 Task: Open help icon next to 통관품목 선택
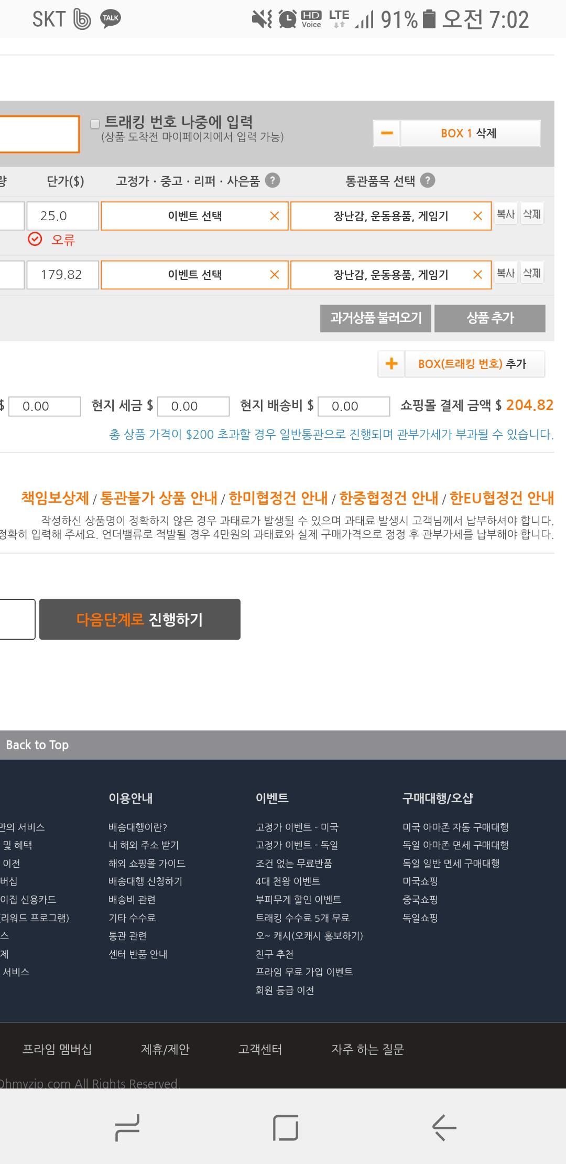point(428,181)
